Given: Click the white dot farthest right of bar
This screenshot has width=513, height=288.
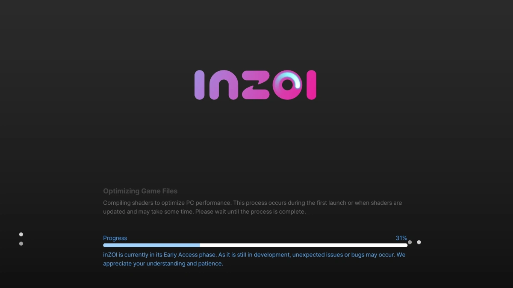Looking at the screenshot, I should click(x=419, y=242).
